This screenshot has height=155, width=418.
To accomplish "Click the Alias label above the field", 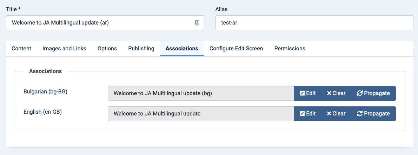I will point(221,9).
